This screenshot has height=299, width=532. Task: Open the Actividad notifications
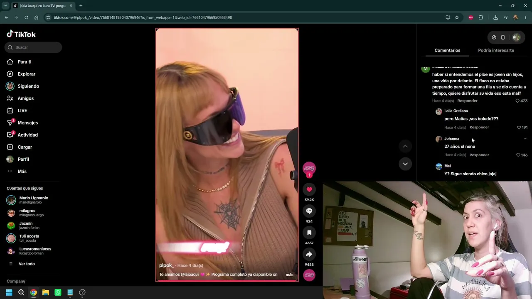pyautogui.click(x=27, y=135)
